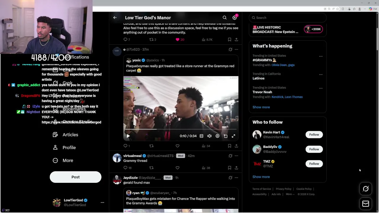The width and height of the screenshot is (379, 213).
Task: Share the Grammy thread post
Action: [x=236, y=168]
